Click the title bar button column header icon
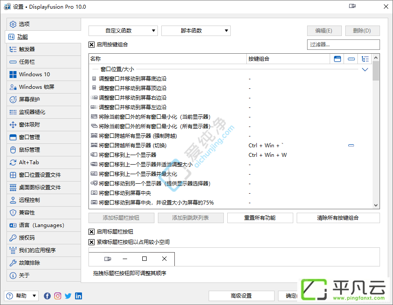This screenshot has height=305, width=393. (337, 59)
